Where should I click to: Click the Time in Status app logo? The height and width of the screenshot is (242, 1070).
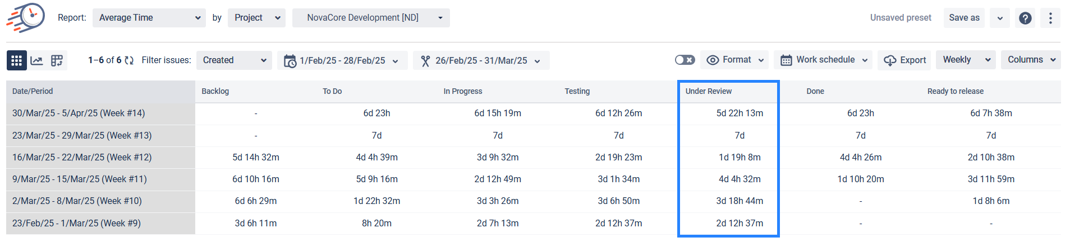pyautogui.click(x=26, y=17)
